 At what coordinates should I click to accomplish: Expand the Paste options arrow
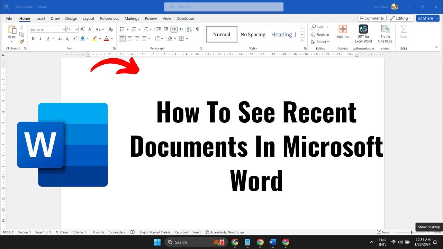pyautogui.click(x=12, y=41)
